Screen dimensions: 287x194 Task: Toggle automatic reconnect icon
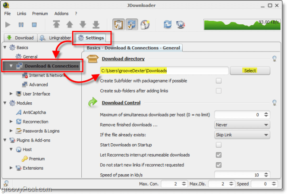(132, 24)
